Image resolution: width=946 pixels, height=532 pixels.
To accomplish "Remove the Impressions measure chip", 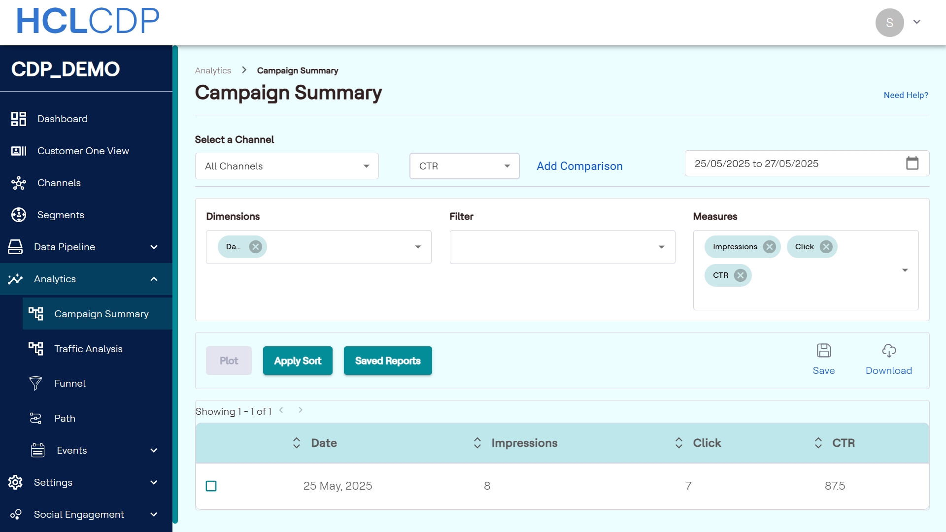I will pos(769,247).
